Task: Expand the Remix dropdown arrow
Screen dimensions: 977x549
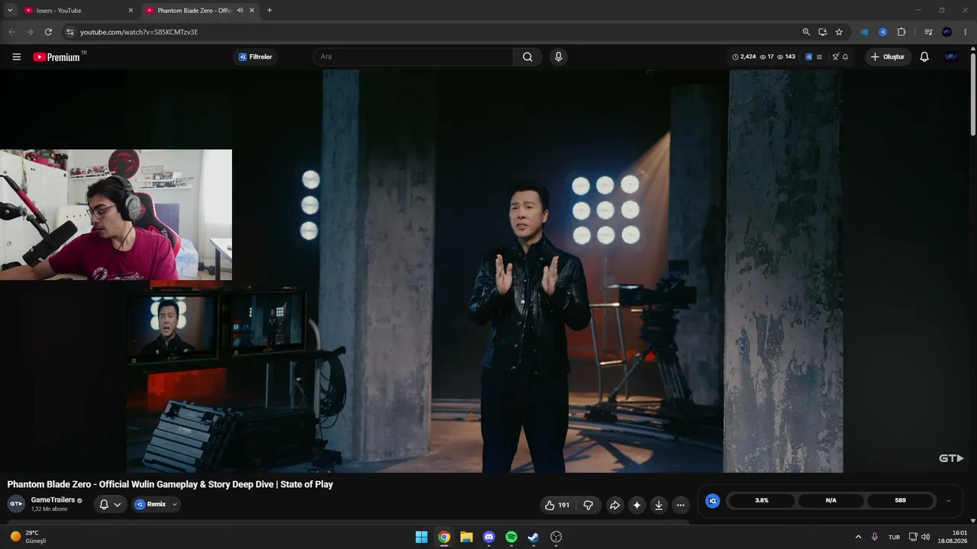Action: [x=175, y=504]
